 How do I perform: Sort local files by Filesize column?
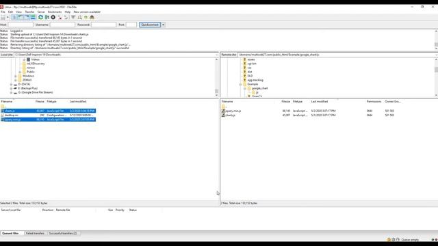40,102
